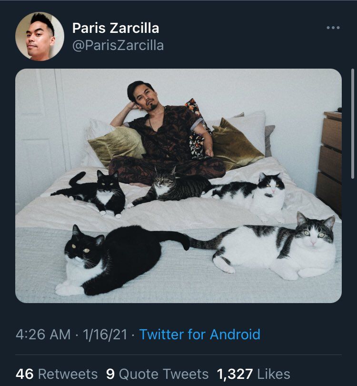This screenshot has height=386, width=357.
Task: View the 9 Quote Tweets list
Action: (x=158, y=374)
